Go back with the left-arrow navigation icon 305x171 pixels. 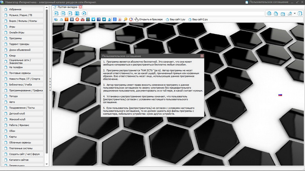tap(56, 13)
